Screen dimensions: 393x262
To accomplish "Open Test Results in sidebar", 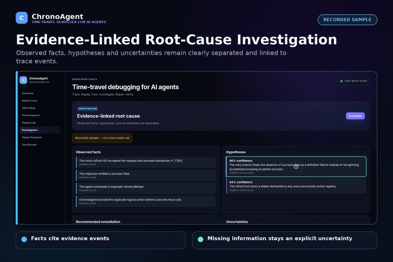I will pos(40,145).
